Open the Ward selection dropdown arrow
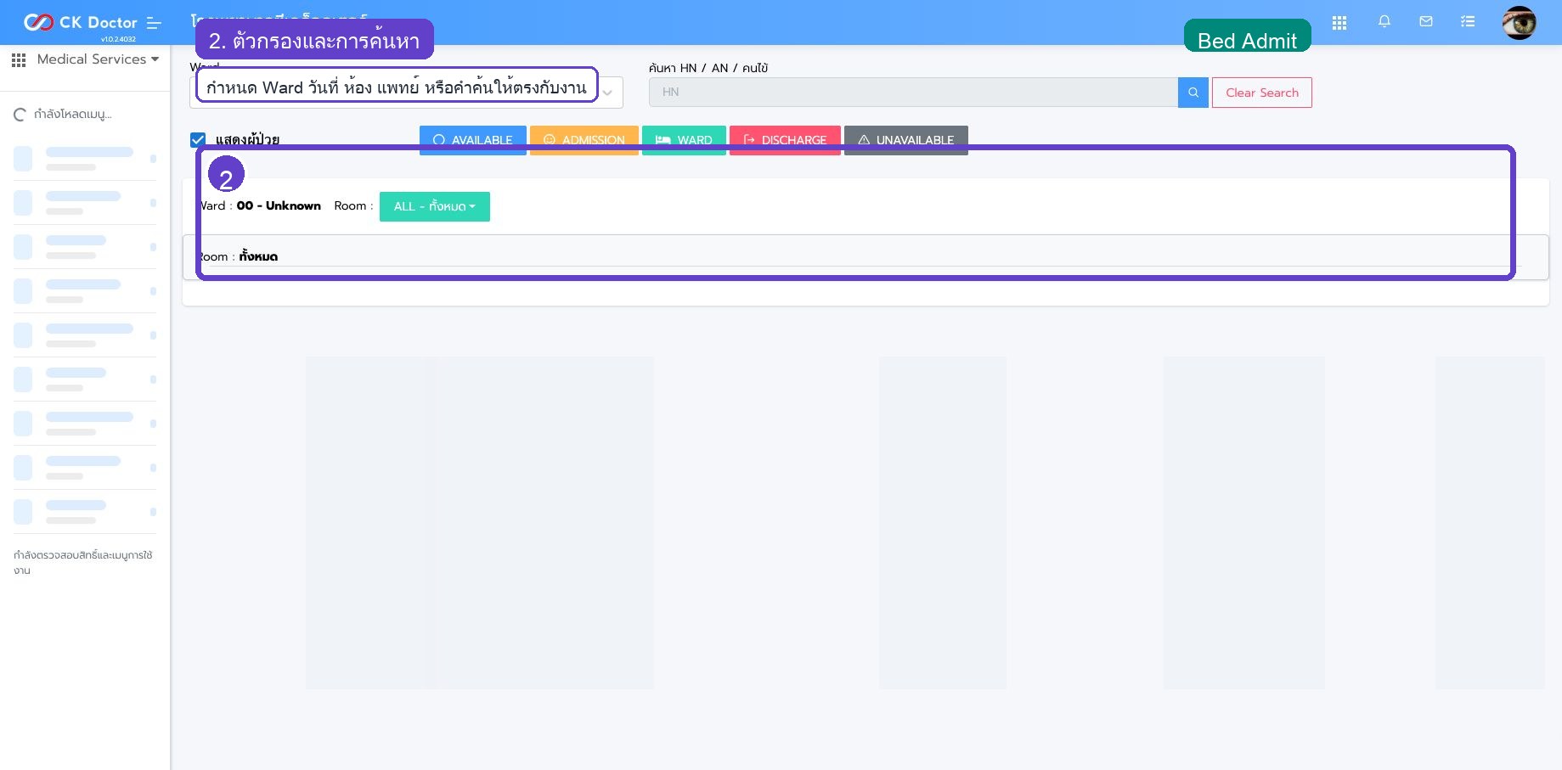The width and height of the screenshot is (1562, 770). coord(608,93)
